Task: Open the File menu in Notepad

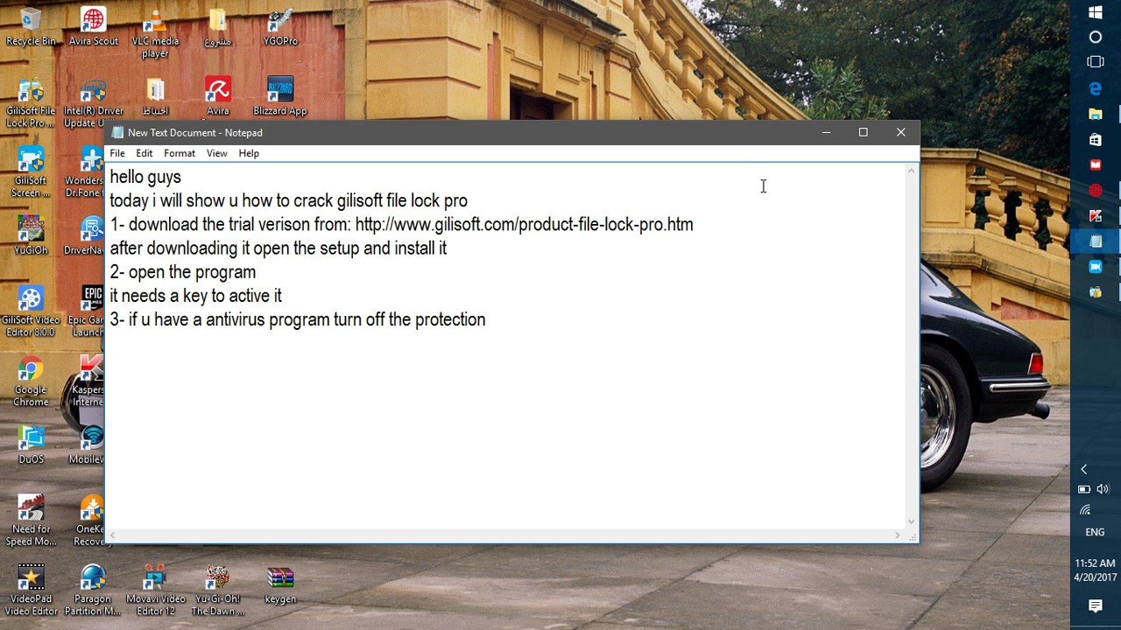Action: (117, 153)
